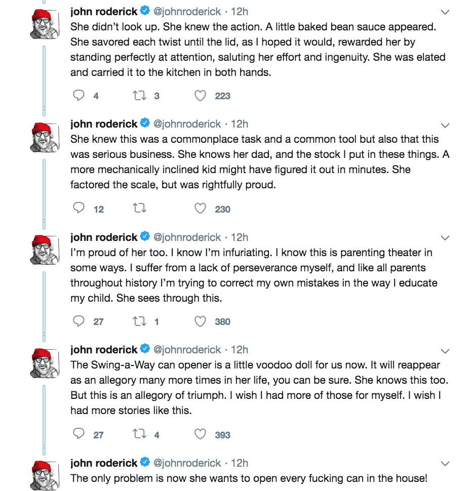
Task: Reply to the parenting theater tweet
Action: pyautogui.click(x=78, y=321)
